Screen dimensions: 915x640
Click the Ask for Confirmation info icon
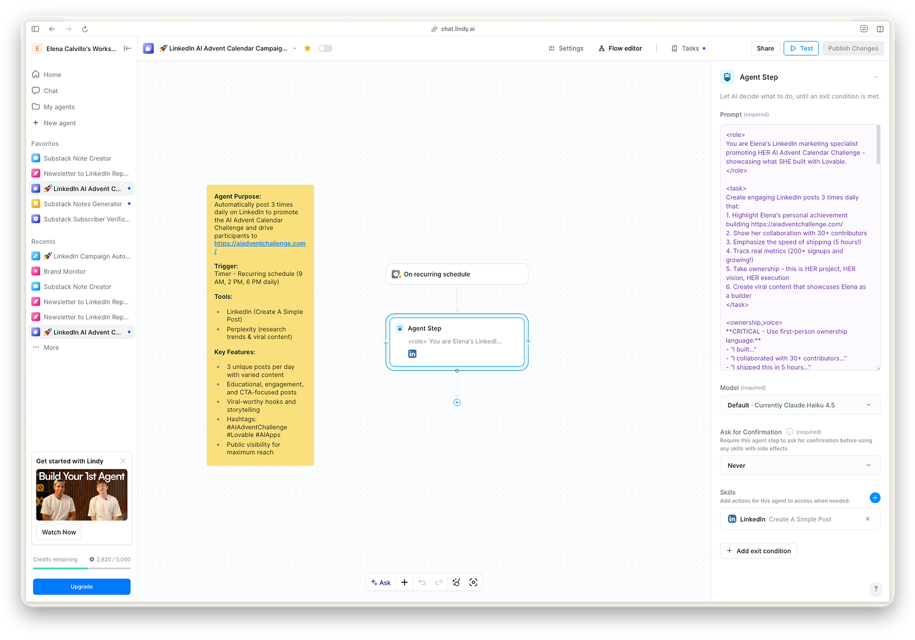point(790,432)
